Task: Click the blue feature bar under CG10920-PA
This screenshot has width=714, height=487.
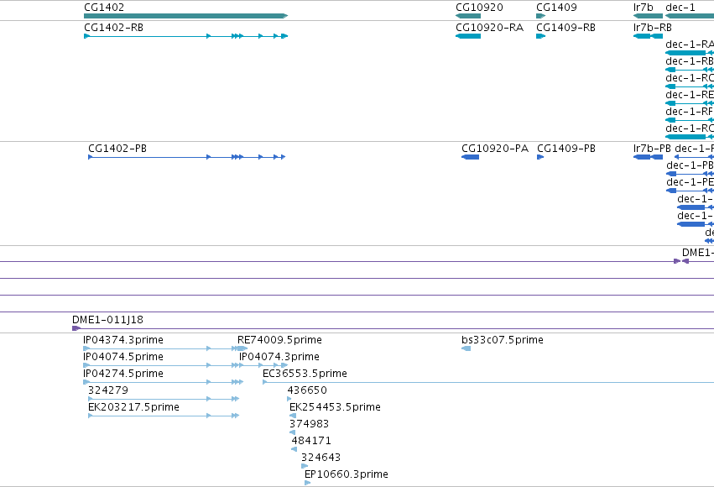Action: tap(471, 157)
